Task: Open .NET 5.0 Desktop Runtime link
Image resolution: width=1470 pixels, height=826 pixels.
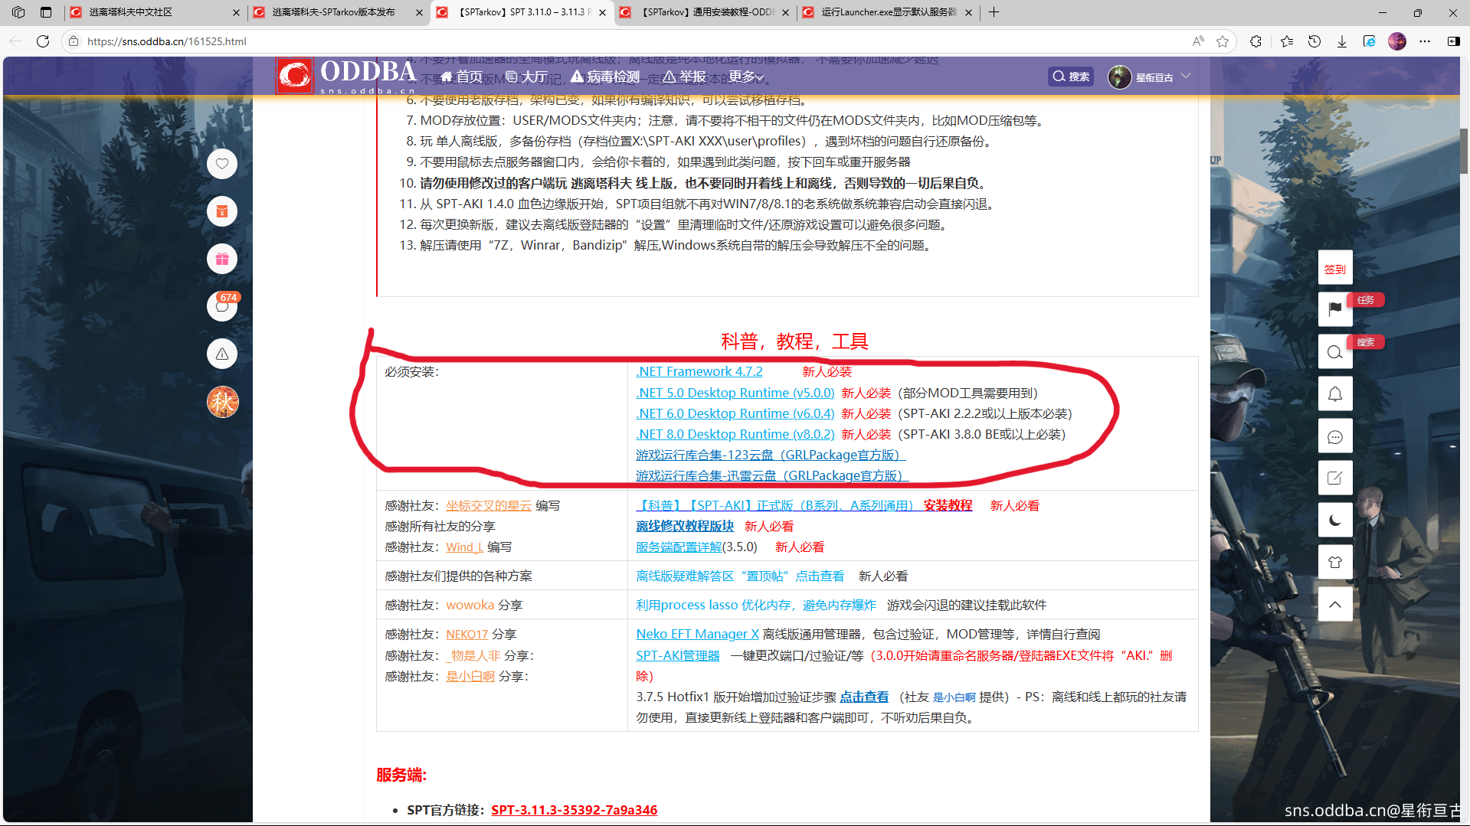Action: click(735, 393)
